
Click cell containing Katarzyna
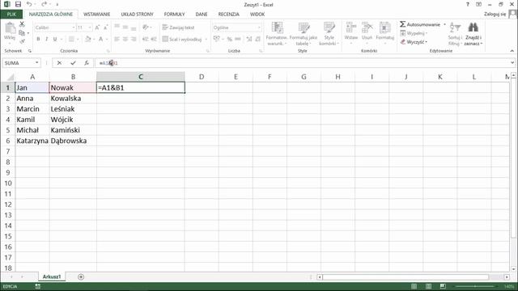32,141
